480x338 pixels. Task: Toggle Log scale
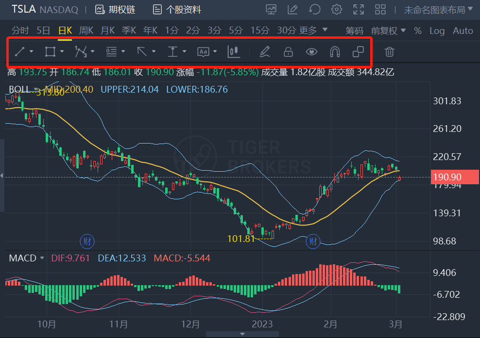coord(437,31)
